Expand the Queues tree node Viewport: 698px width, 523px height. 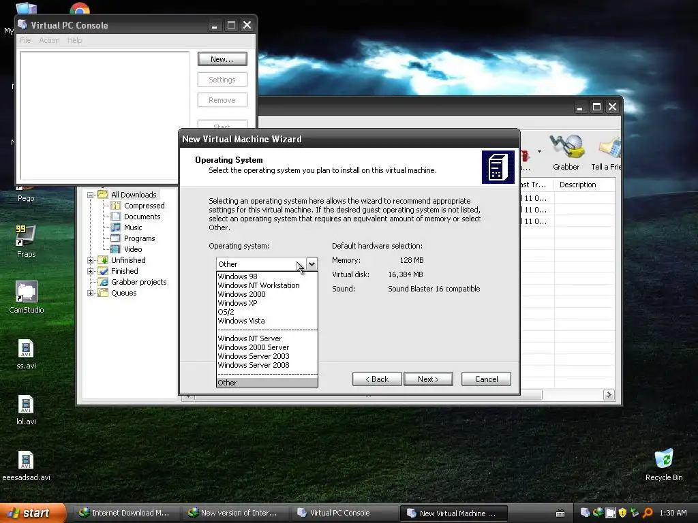click(91, 293)
